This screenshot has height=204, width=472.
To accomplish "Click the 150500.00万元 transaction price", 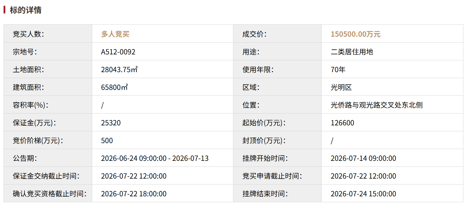I will tap(355, 34).
